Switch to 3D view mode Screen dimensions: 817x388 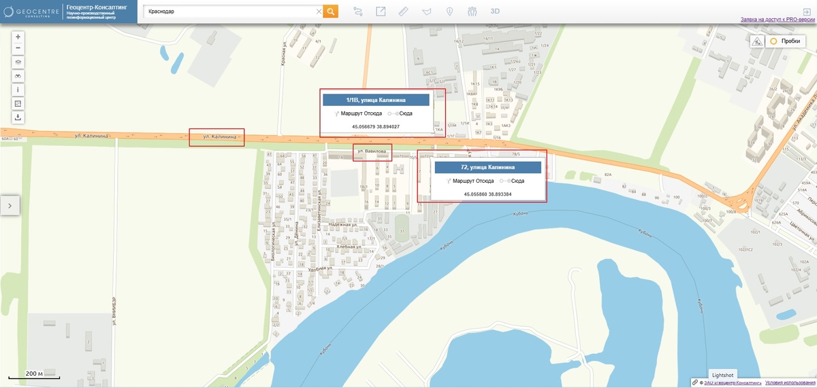coord(495,12)
